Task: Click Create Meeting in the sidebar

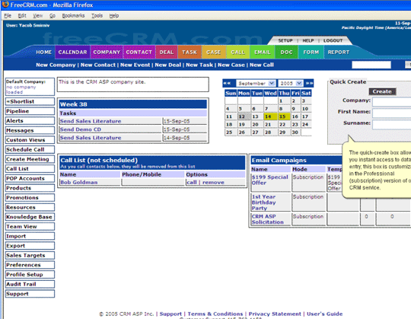Action: point(30,159)
